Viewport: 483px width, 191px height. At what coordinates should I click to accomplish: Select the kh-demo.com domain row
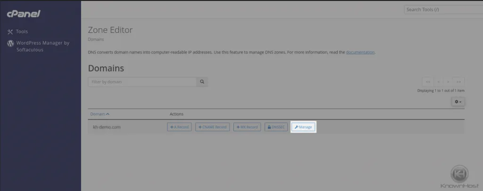(107, 127)
